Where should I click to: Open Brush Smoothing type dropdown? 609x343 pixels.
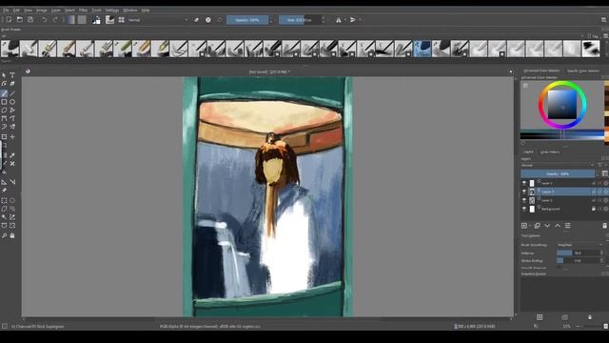(x=580, y=245)
